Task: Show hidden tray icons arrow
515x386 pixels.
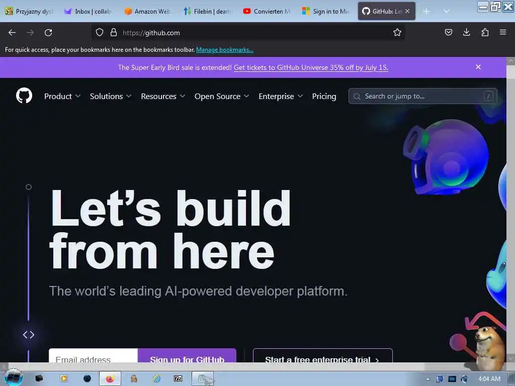Action: [427, 379]
